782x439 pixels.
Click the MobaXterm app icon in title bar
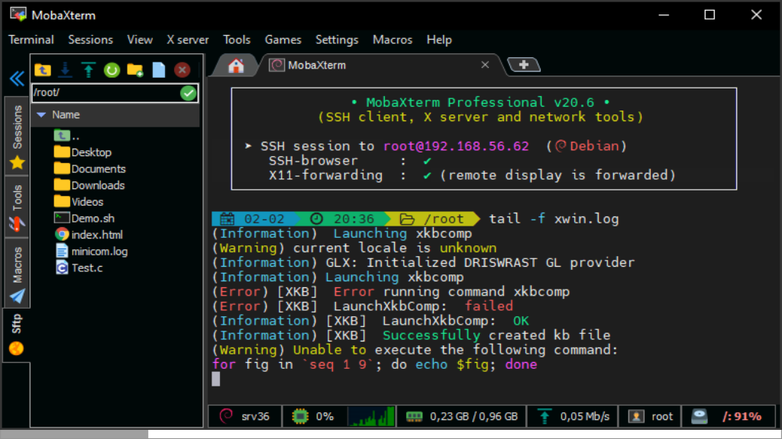pos(18,14)
